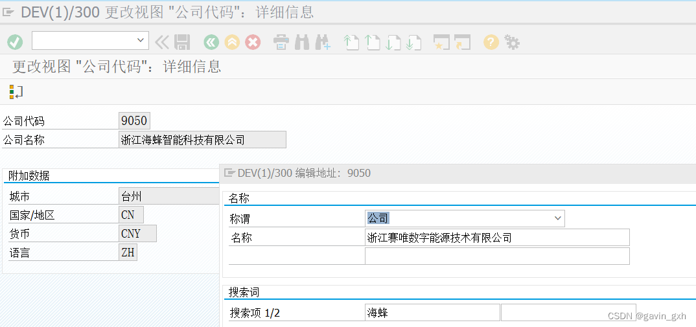Click the green Back icon

pyautogui.click(x=211, y=43)
